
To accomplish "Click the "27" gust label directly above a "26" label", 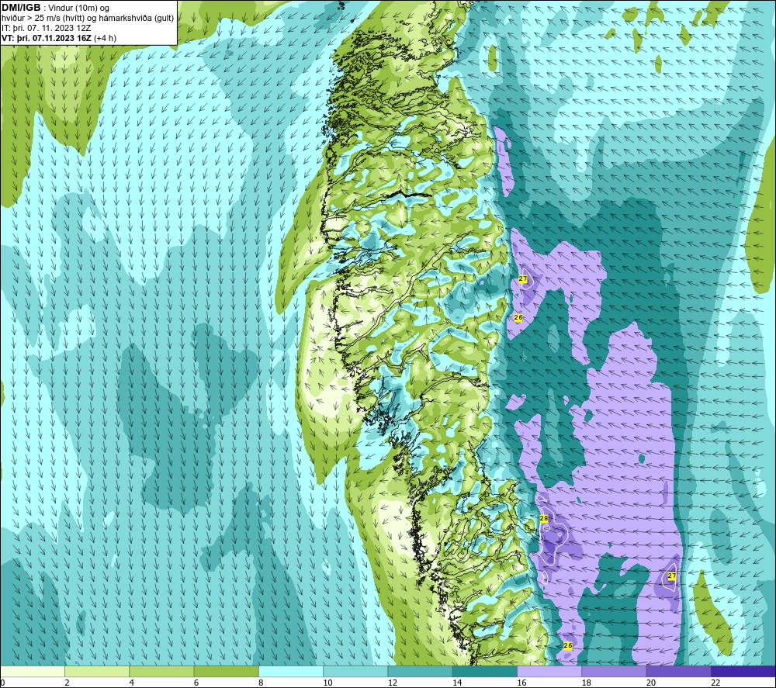I will [x=523, y=279].
